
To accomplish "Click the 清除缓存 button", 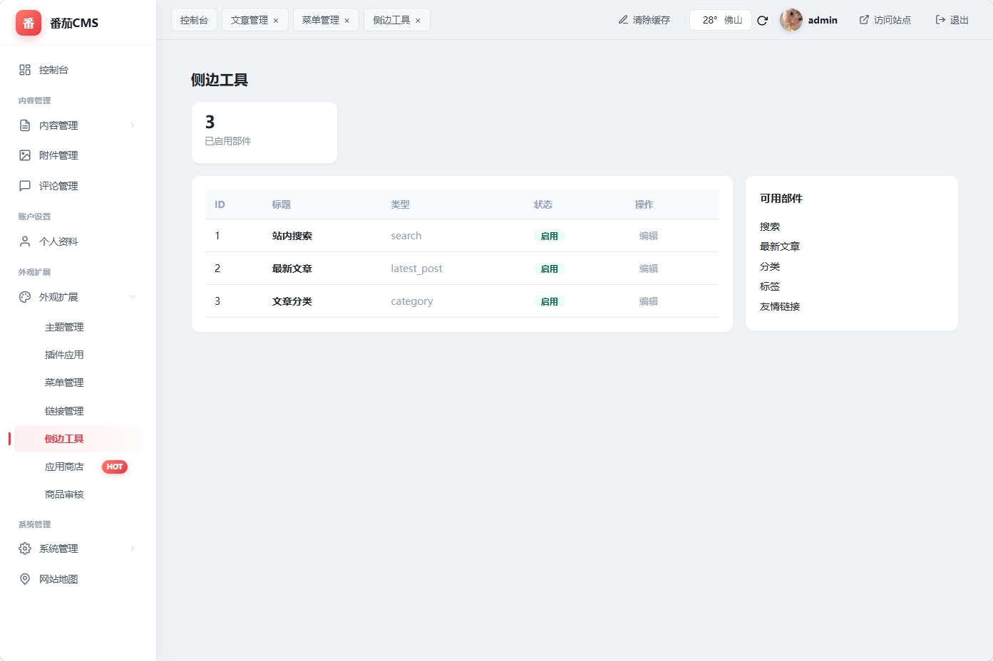I will pos(644,20).
